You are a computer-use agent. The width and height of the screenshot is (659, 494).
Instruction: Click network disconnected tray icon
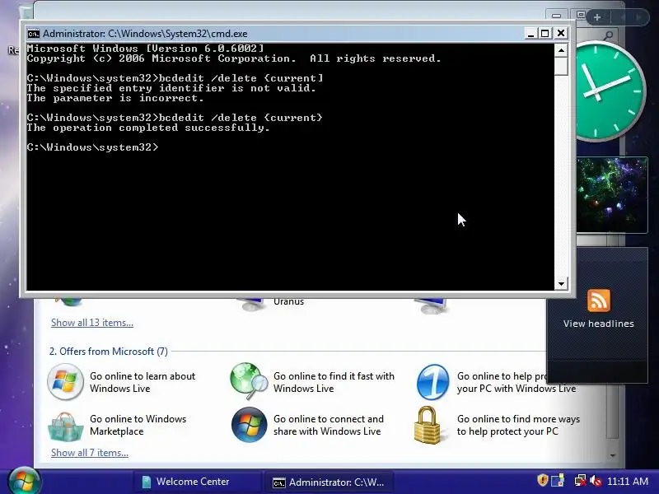click(581, 481)
